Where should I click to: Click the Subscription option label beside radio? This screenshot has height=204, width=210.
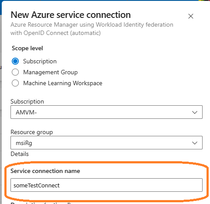point(40,62)
